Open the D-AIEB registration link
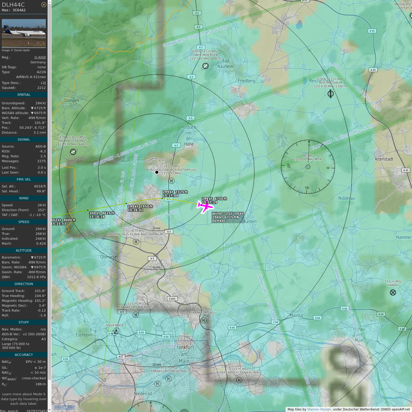The height and width of the screenshot is (412, 412). point(40,57)
